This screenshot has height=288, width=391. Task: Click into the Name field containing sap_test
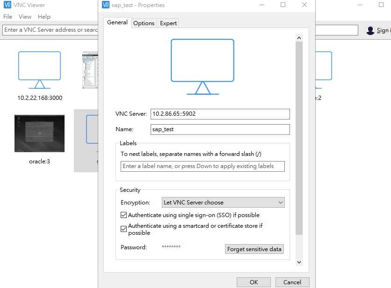point(220,129)
